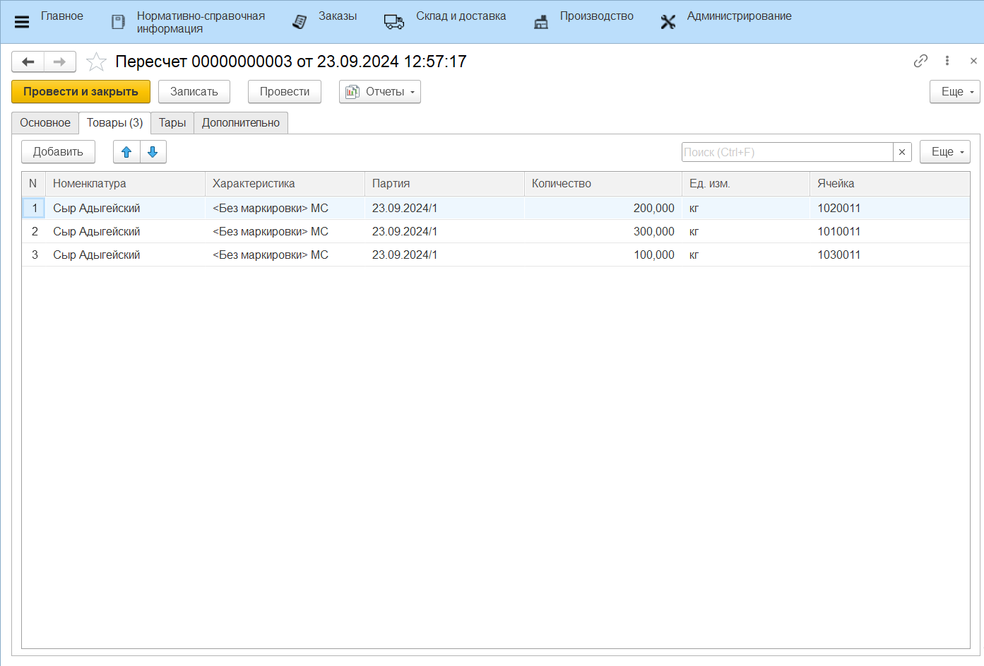
Task: Open the main hamburger menu icon
Action: 22,22
